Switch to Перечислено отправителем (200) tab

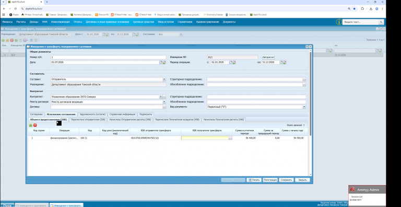[x=88, y=119]
